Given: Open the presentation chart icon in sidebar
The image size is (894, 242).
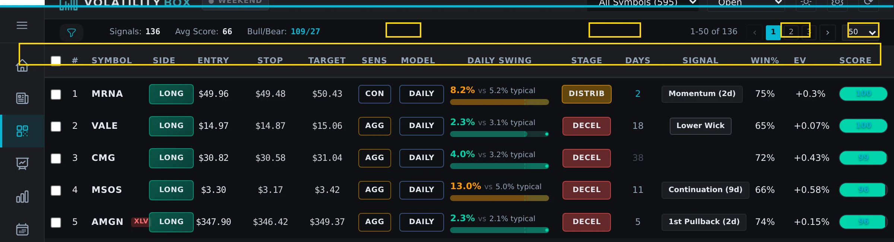Looking at the screenshot, I should pos(22,164).
